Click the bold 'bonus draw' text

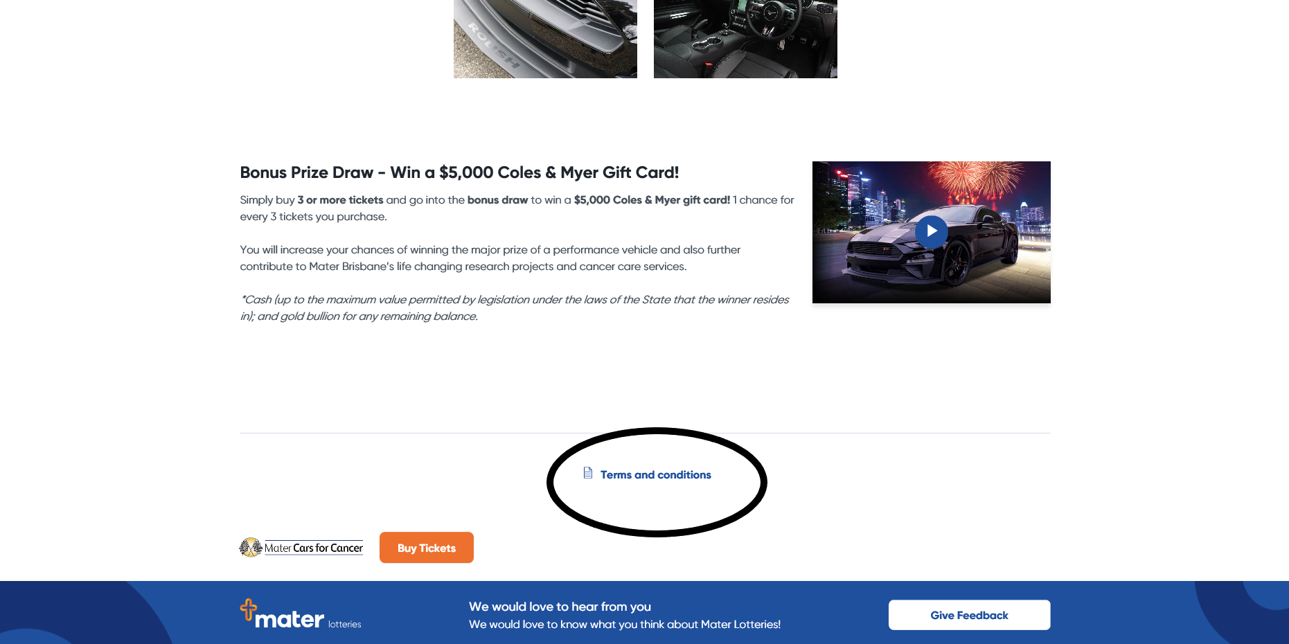click(497, 200)
